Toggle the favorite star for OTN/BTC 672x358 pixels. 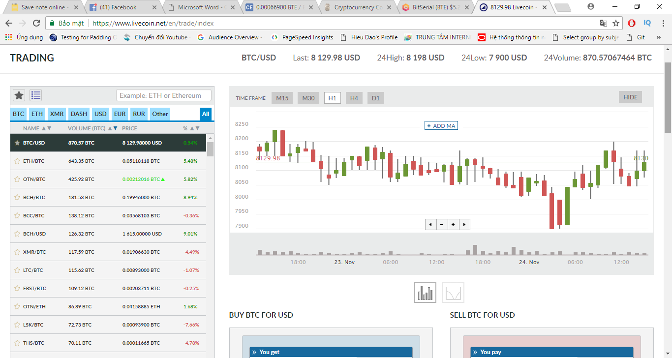pos(17,179)
